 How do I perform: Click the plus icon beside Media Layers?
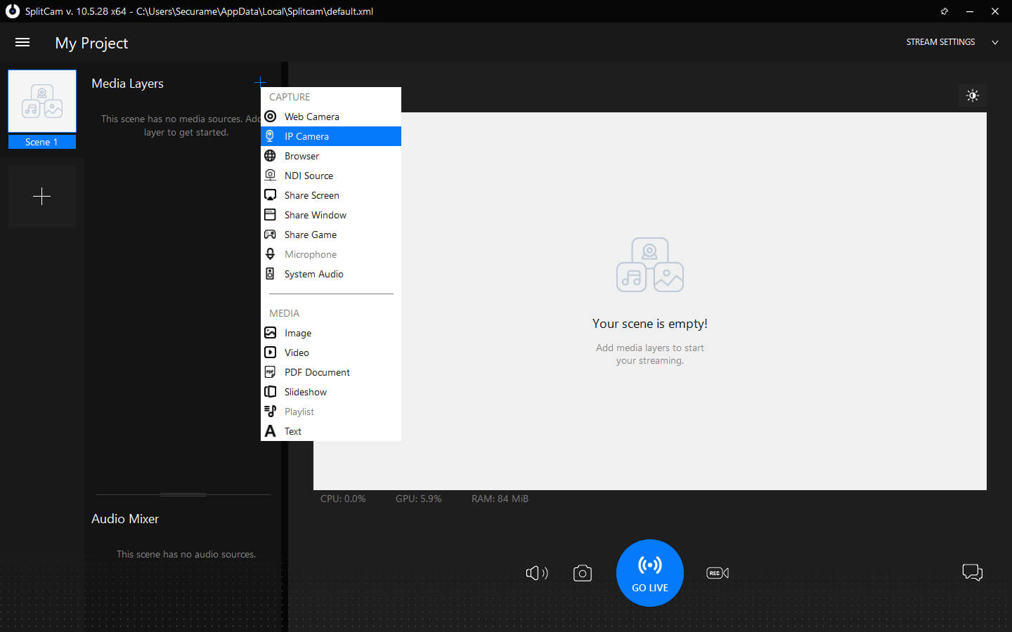click(260, 82)
